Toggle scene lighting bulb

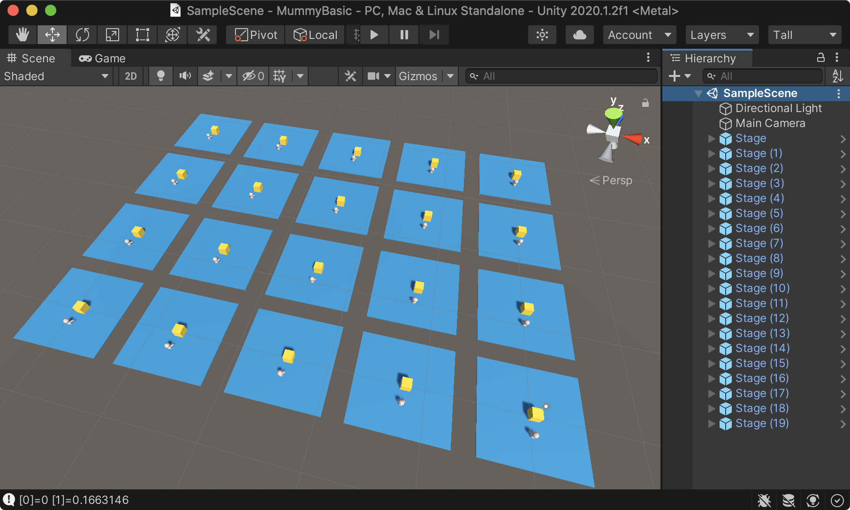point(160,76)
